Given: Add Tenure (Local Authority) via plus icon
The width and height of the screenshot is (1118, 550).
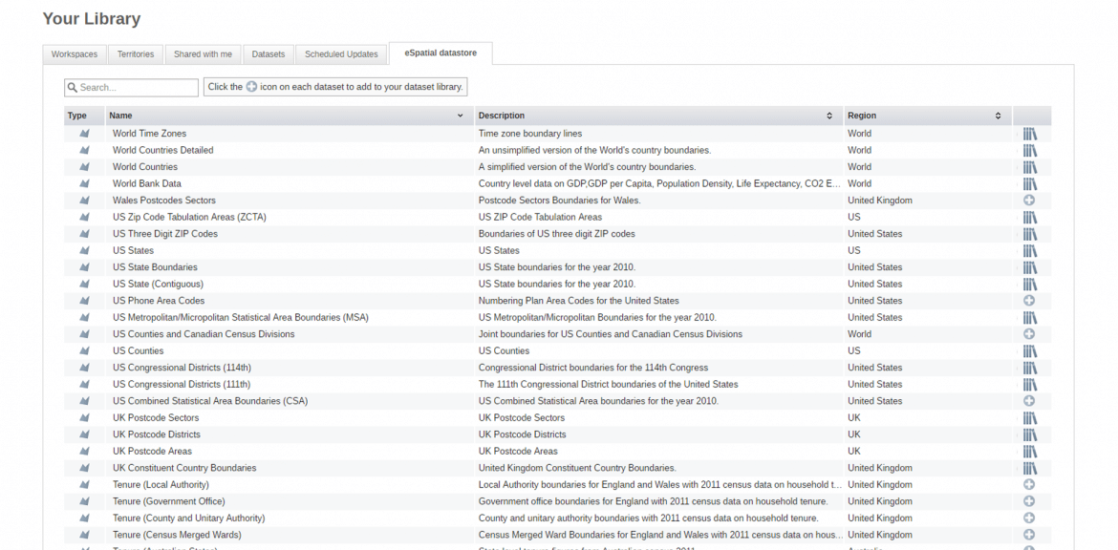Looking at the screenshot, I should tap(1029, 484).
